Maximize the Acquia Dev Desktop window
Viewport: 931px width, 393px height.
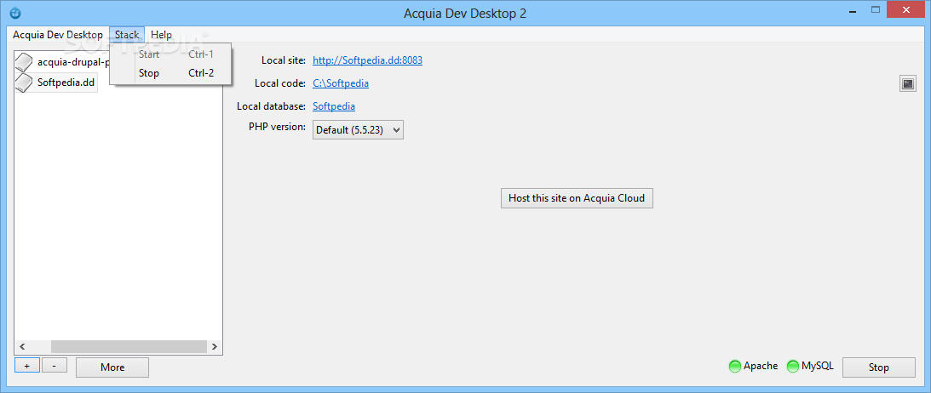pyautogui.click(x=875, y=9)
